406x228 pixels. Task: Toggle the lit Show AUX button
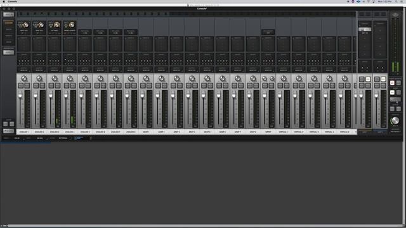392,92
